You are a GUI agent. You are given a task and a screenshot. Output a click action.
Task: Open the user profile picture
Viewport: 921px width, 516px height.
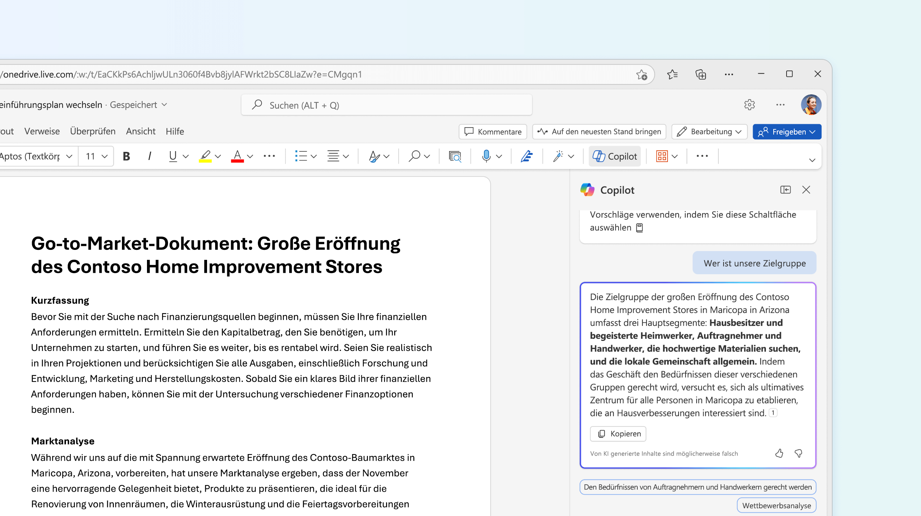pos(811,105)
